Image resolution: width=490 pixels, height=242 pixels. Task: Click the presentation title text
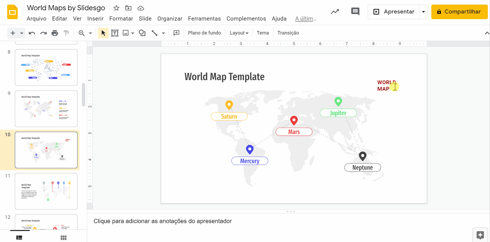66,8
